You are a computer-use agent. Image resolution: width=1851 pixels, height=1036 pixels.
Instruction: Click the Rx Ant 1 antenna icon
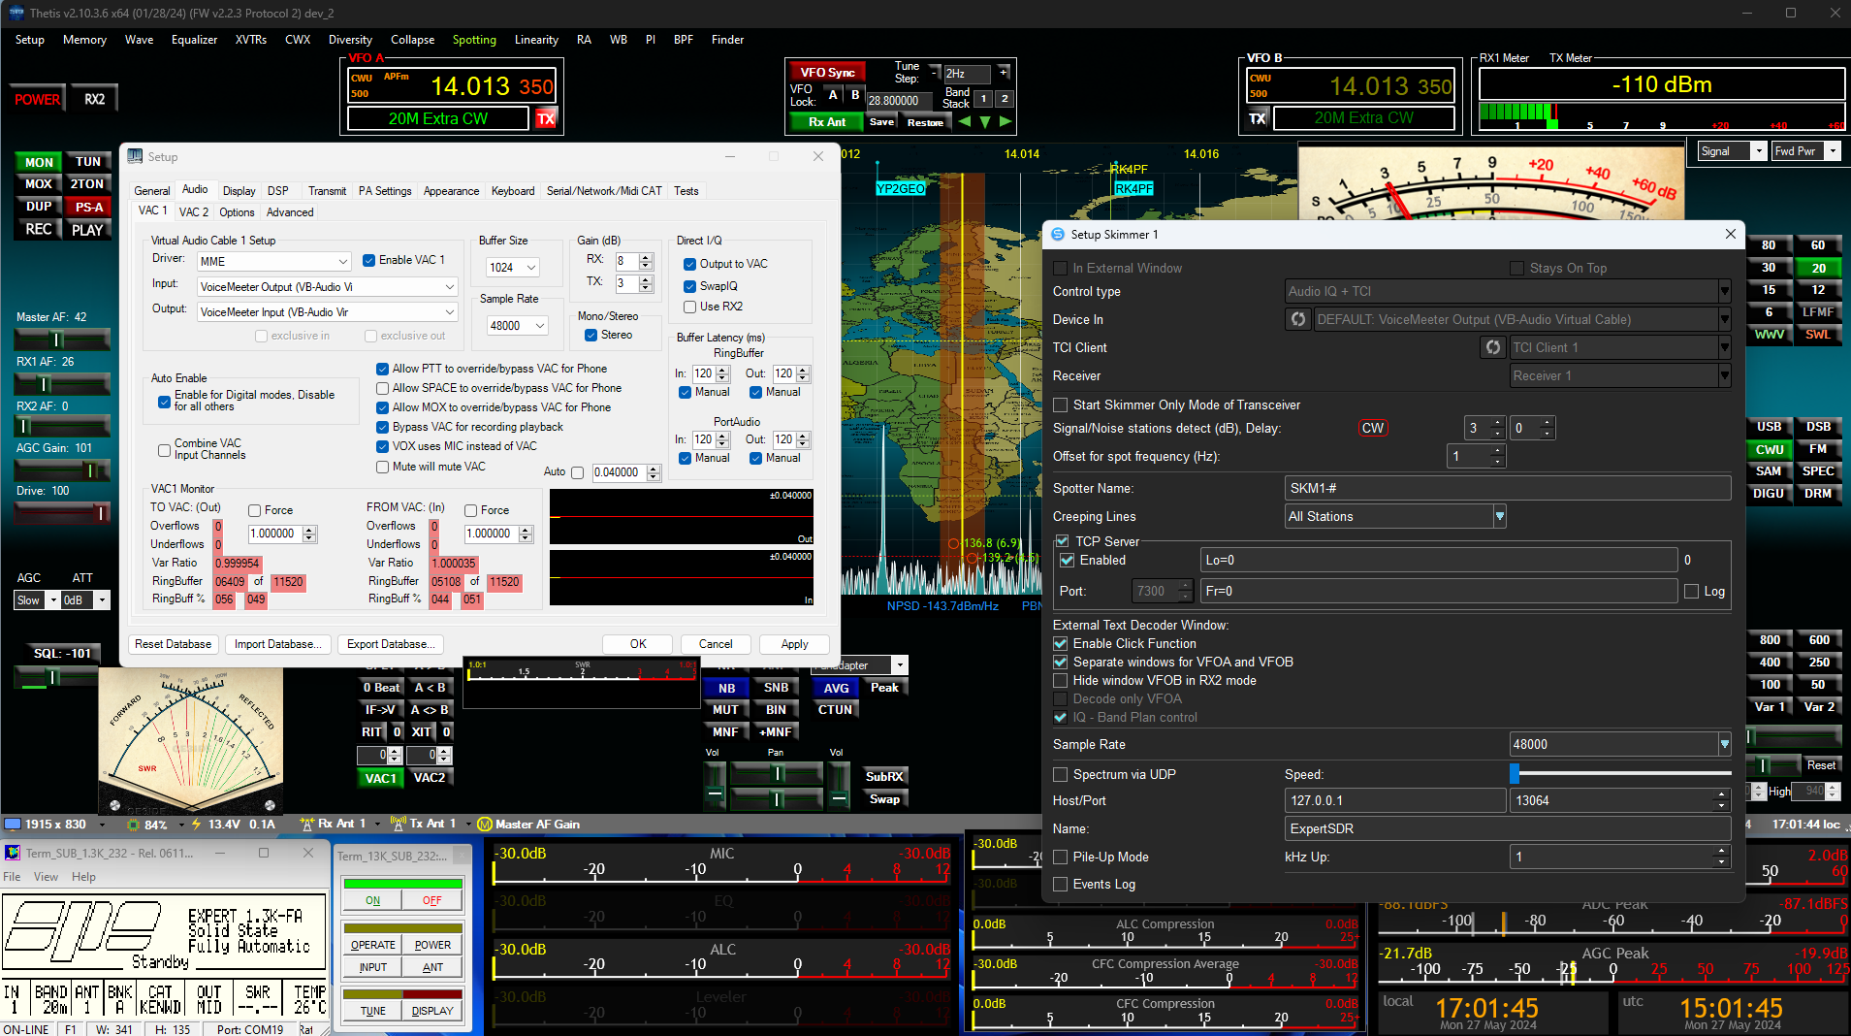[x=307, y=824]
